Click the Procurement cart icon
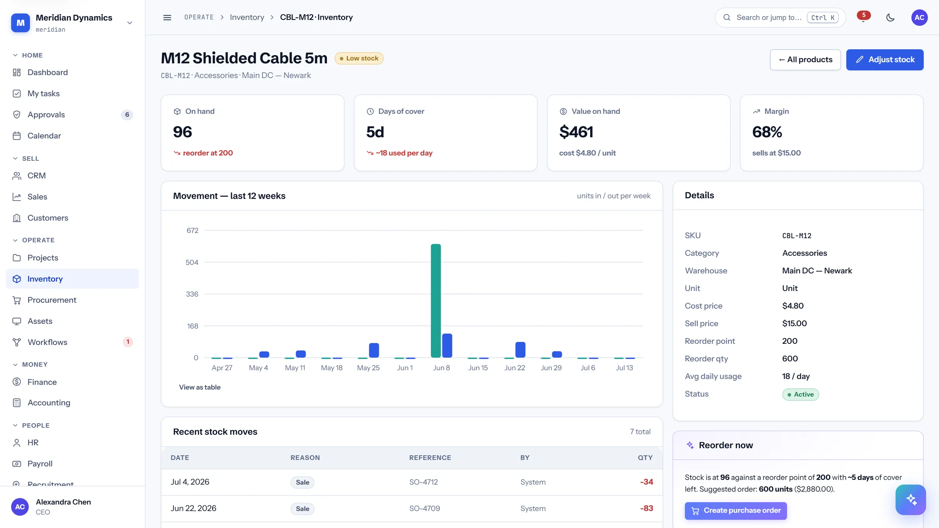This screenshot has height=528, width=939. click(x=16, y=300)
